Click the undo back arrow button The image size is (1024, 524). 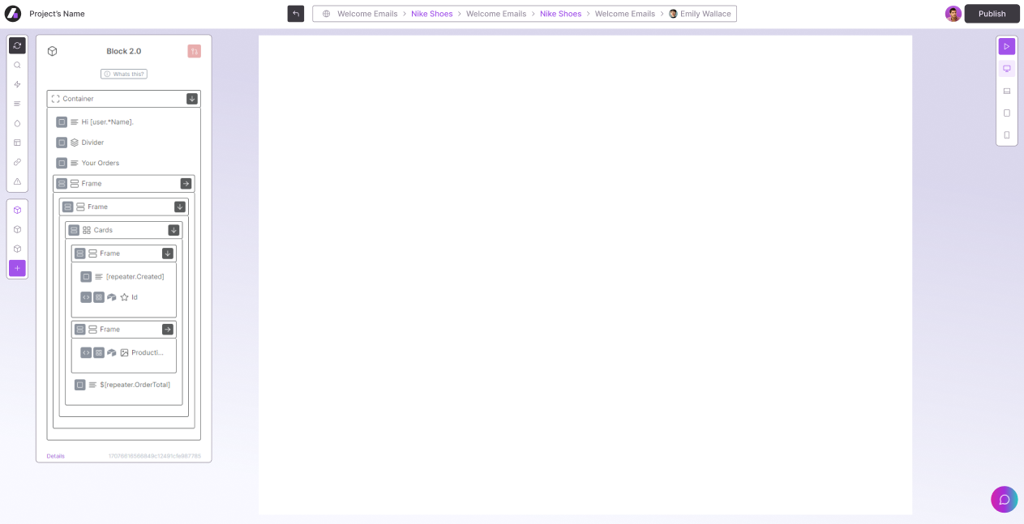point(296,14)
